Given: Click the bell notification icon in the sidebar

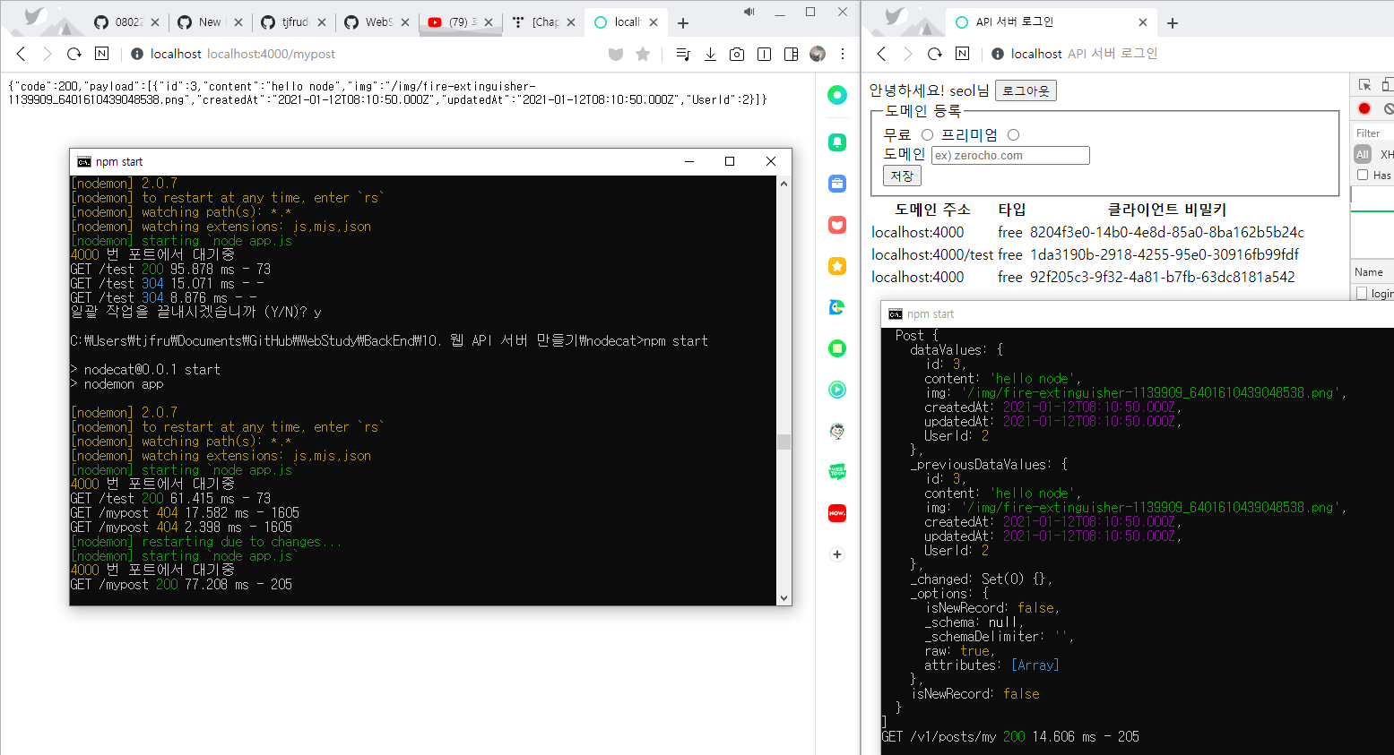Looking at the screenshot, I should (836, 142).
